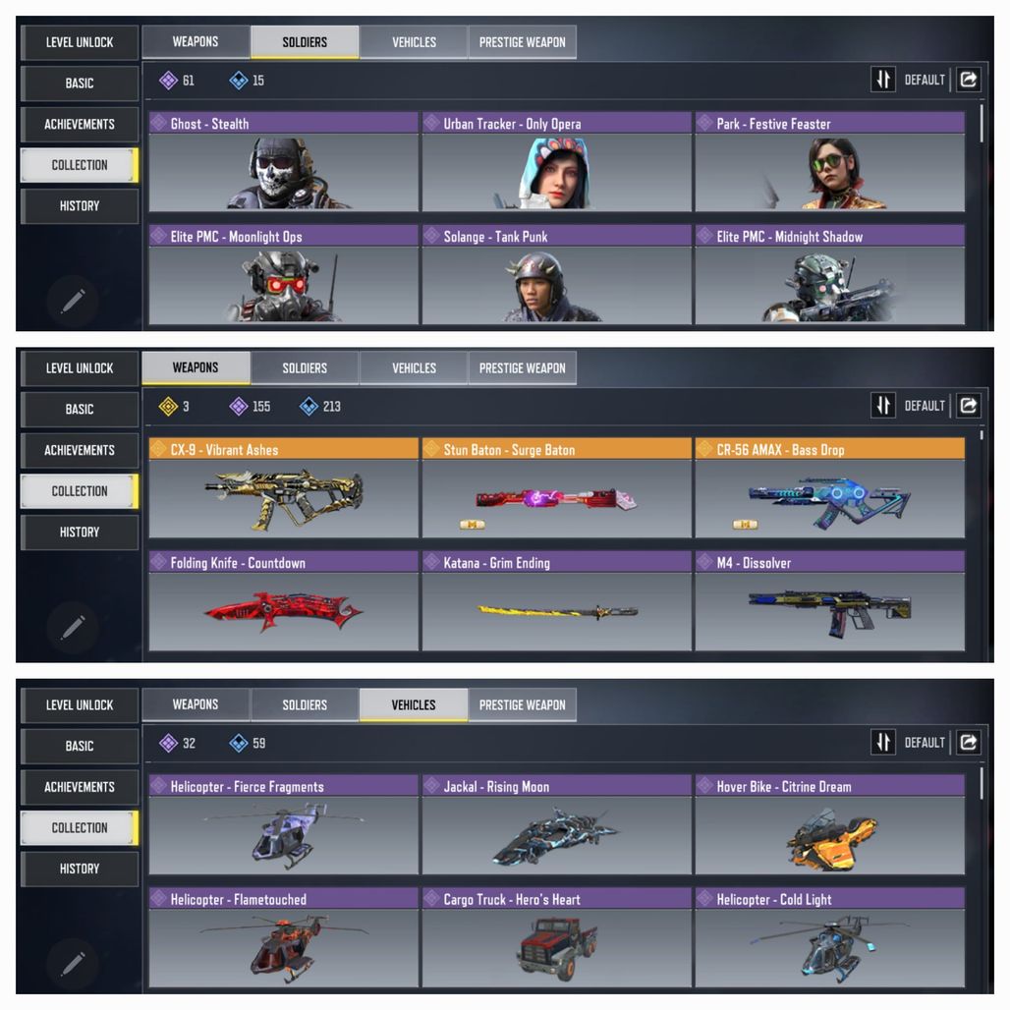Click the share icon in the Vehicles panel
The height and width of the screenshot is (1010, 1010).
(x=968, y=743)
